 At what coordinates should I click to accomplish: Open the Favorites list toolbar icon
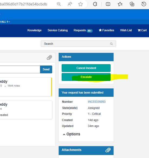click(120, 4)
